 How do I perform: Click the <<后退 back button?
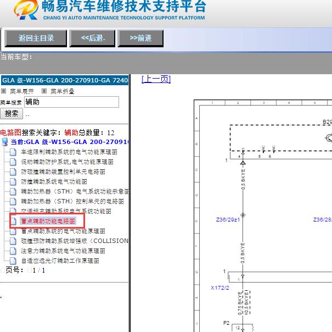click(93, 38)
